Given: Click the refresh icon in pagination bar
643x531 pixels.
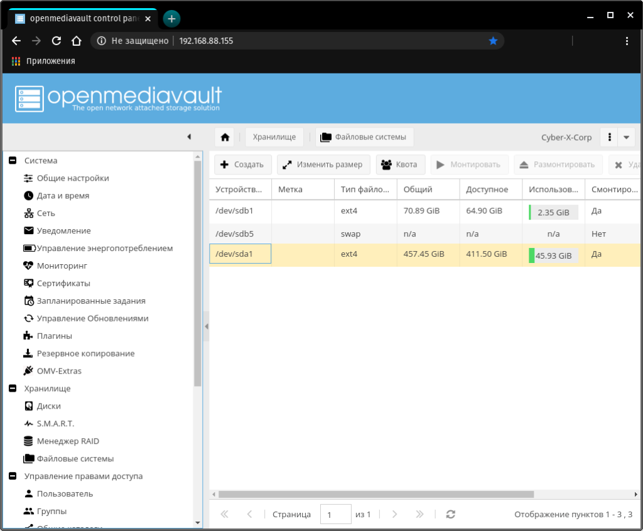Looking at the screenshot, I should pos(450,514).
